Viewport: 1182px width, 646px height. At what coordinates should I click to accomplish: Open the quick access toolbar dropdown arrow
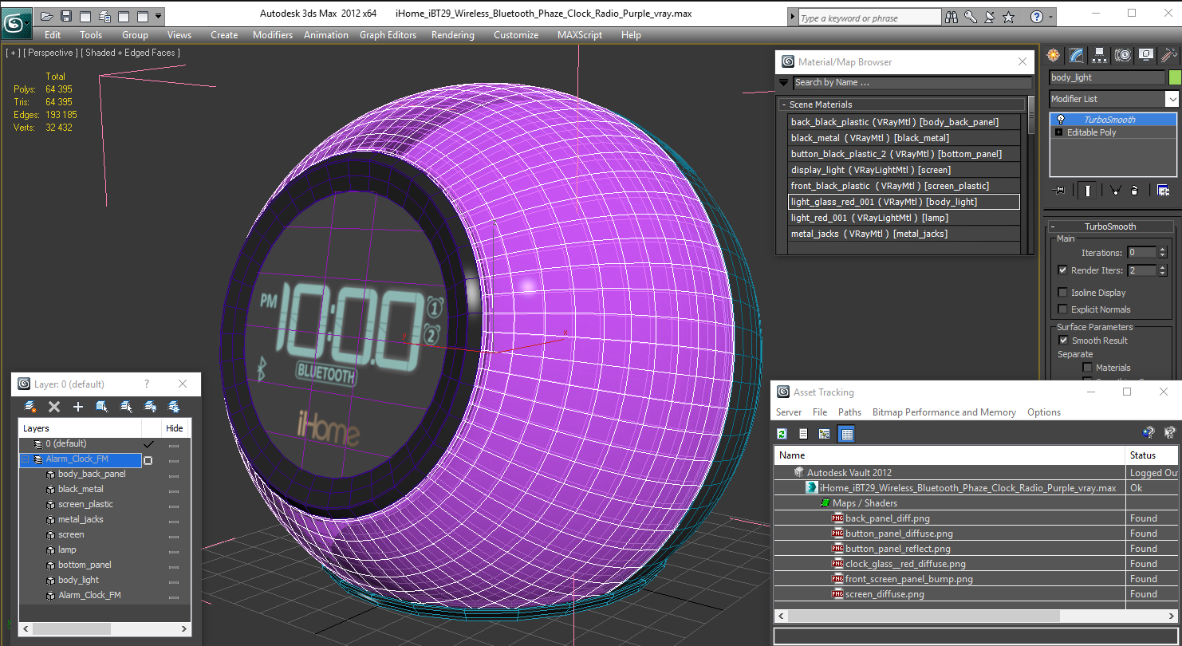[x=159, y=16]
